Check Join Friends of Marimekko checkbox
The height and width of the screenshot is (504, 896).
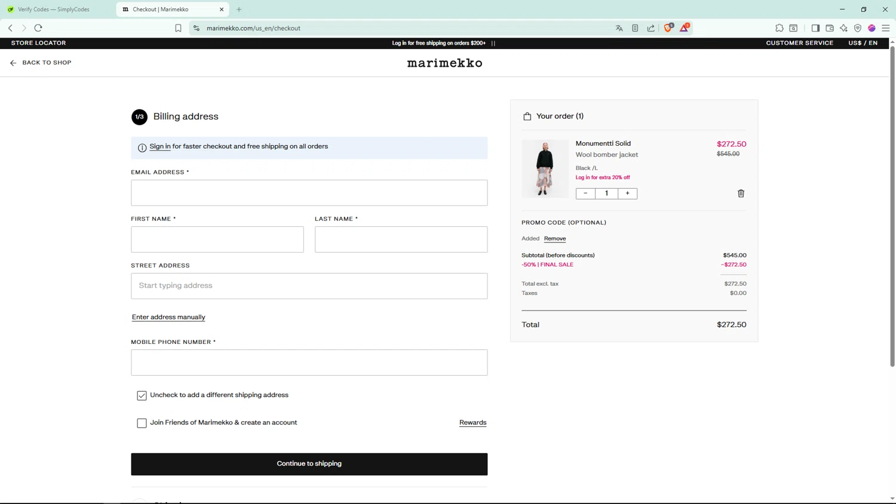(x=142, y=423)
